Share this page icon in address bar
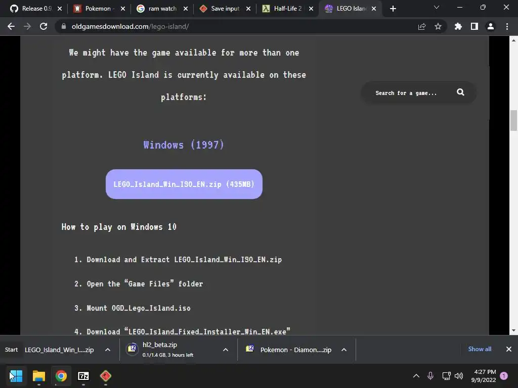Viewport: 518px width, 388px height. pos(421,26)
